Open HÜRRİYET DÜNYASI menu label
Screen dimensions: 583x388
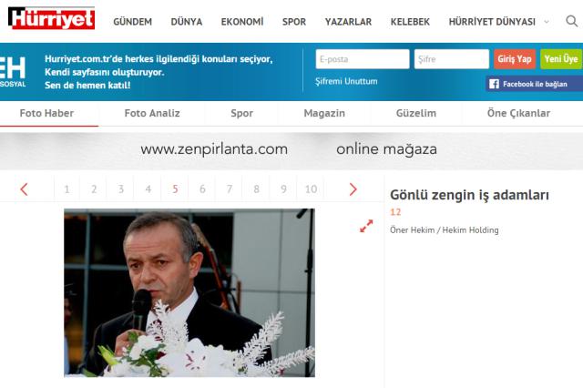click(x=492, y=22)
